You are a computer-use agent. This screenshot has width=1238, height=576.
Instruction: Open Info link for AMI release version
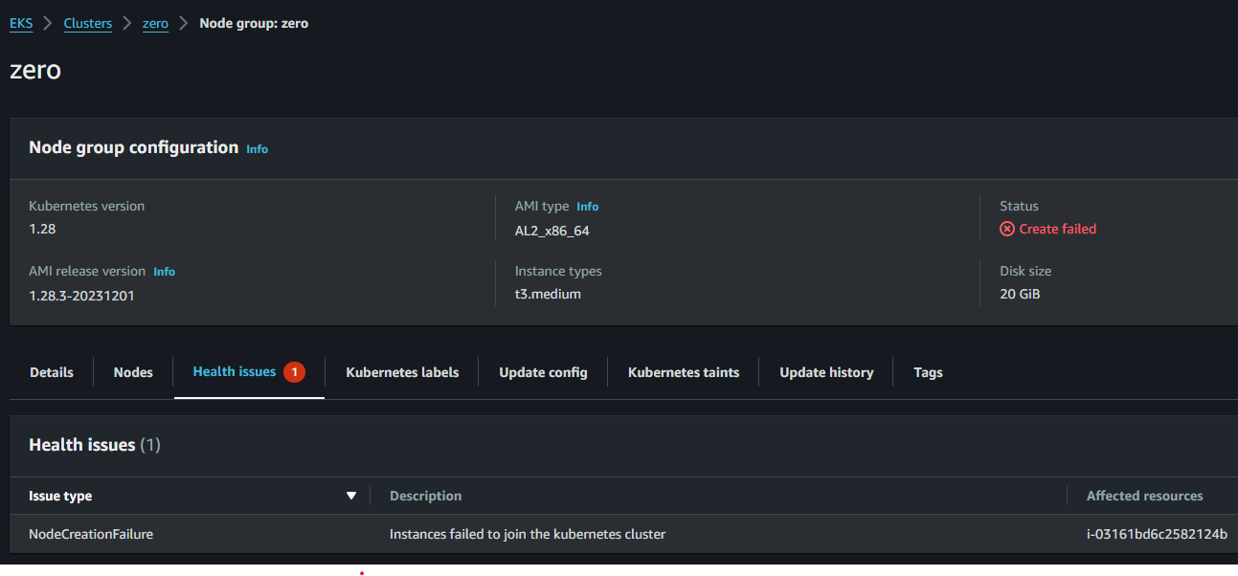click(x=164, y=272)
